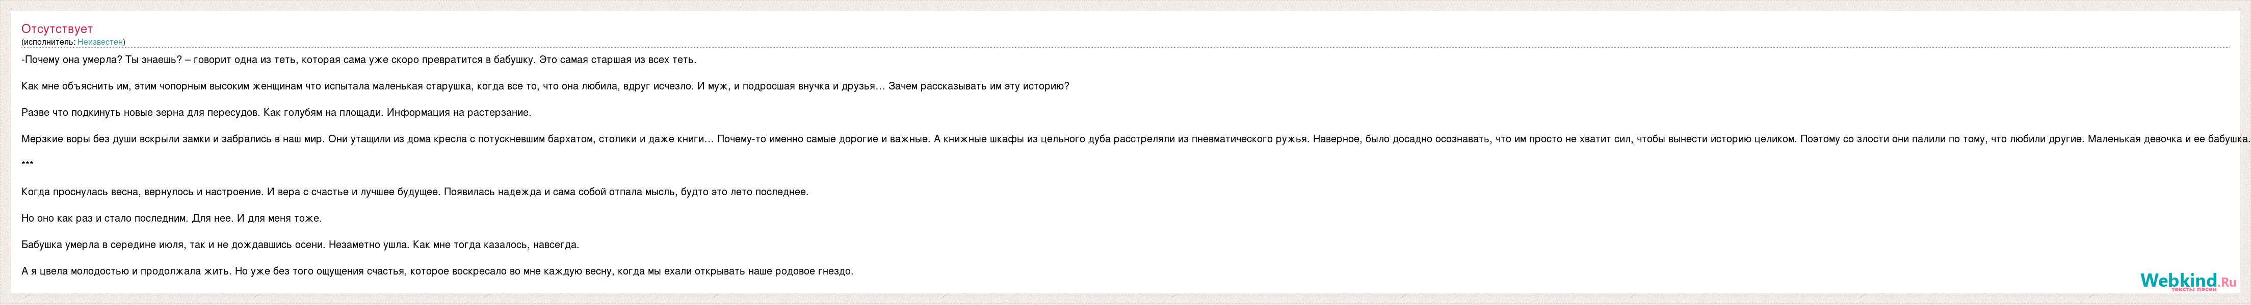2251x305 pixels.
Task: Click the phrase "Маленькая девочка и ее бабушка"
Action: pyautogui.click(x=2169, y=139)
